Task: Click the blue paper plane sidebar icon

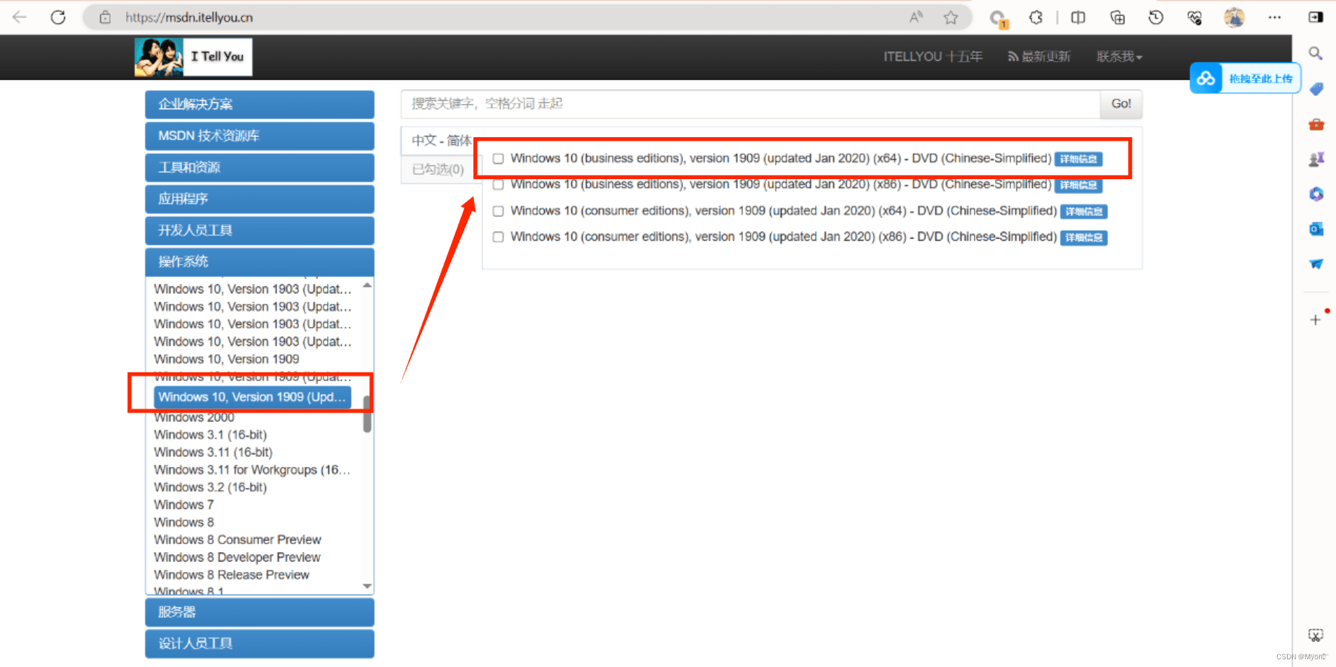Action: (x=1316, y=264)
